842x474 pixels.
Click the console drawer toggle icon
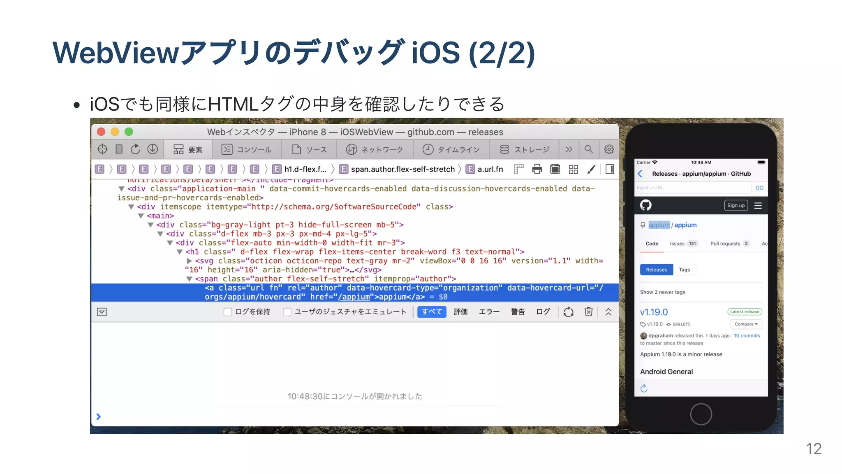[102, 312]
